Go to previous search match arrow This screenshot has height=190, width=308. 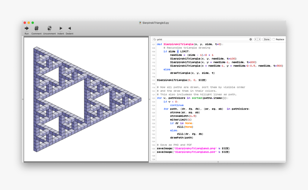[x=256, y=39]
